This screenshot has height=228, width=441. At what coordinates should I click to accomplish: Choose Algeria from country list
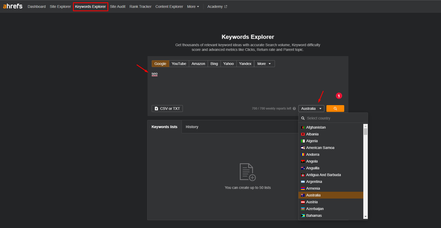[331, 141]
